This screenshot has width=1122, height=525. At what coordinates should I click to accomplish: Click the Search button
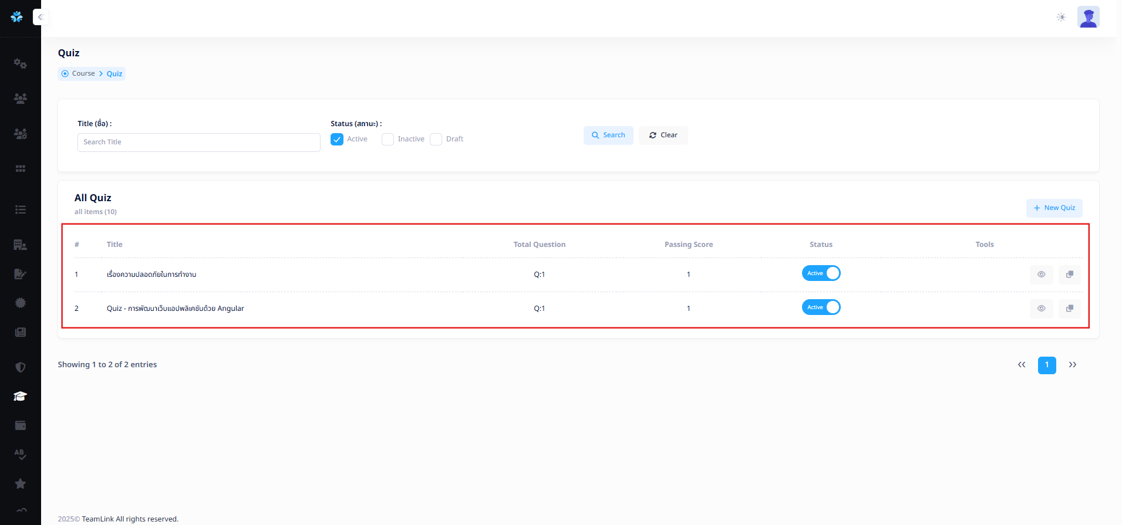pos(608,136)
